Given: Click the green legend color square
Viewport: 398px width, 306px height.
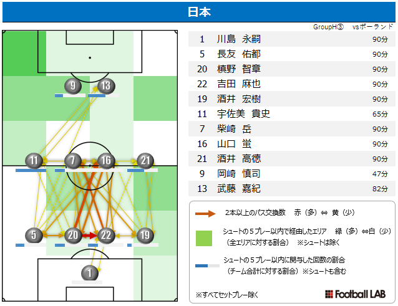Looking at the screenshot, I should coord(204,238).
